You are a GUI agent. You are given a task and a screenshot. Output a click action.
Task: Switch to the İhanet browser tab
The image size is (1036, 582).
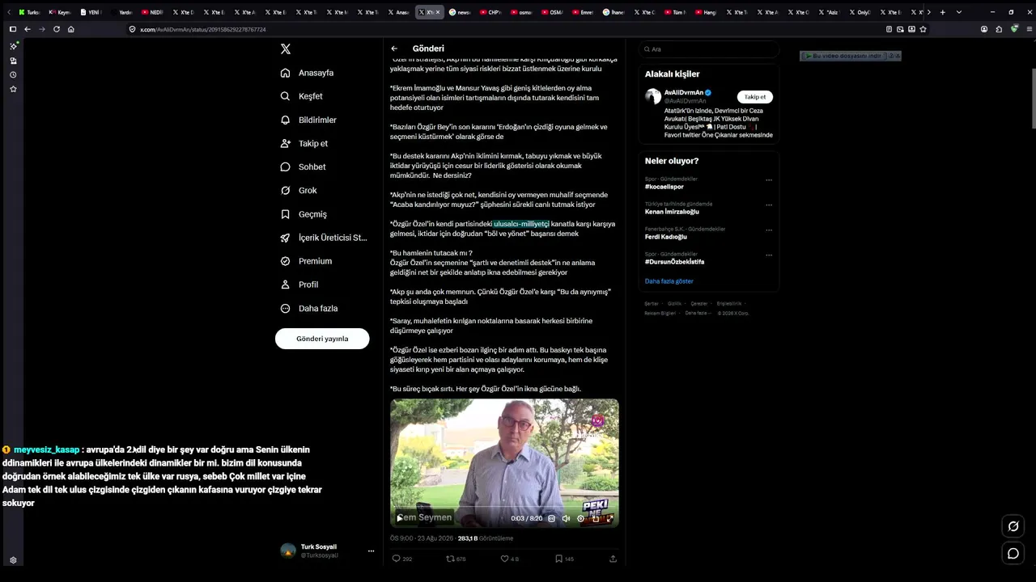point(614,12)
